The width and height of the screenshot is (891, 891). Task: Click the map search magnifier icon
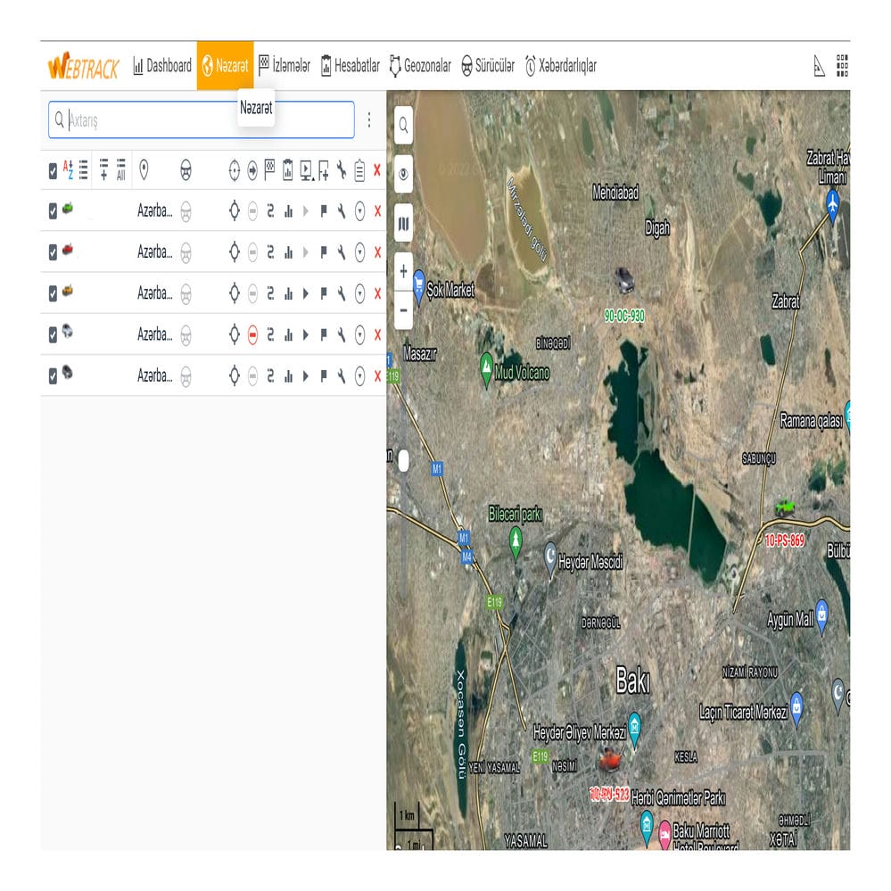pyautogui.click(x=403, y=126)
